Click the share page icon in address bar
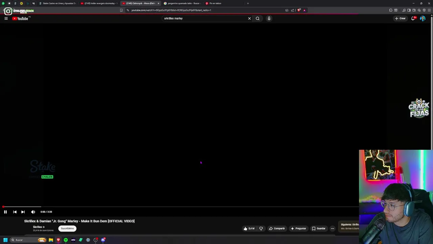This screenshot has width=433, height=244. click(293, 10)
